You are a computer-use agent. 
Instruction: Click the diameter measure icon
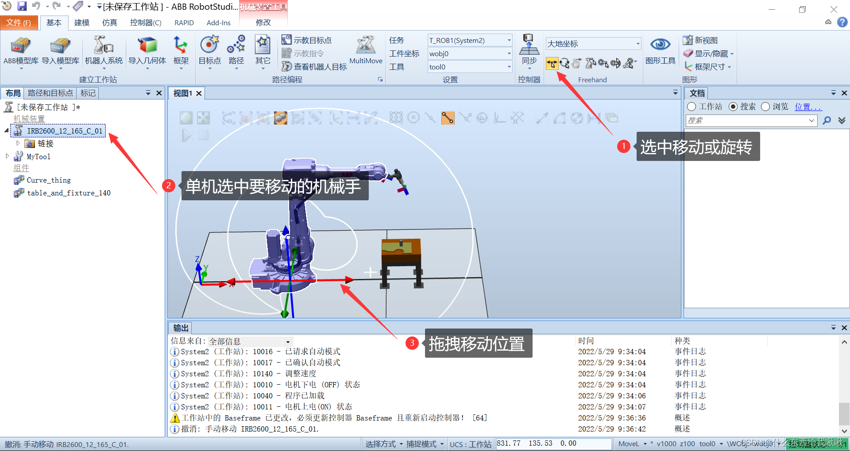click(576, 118)
